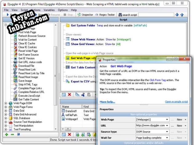The image size is (194, 145).
Task: Click the More help... link
Action: (x=107, y=102)
